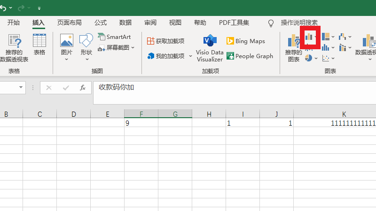Image resolution: width=376 pixels, height=211 pixels.
Task: Click the Visio Data Visualizer add-in icon
Action: pyautogui.click(x=210, y=48)
